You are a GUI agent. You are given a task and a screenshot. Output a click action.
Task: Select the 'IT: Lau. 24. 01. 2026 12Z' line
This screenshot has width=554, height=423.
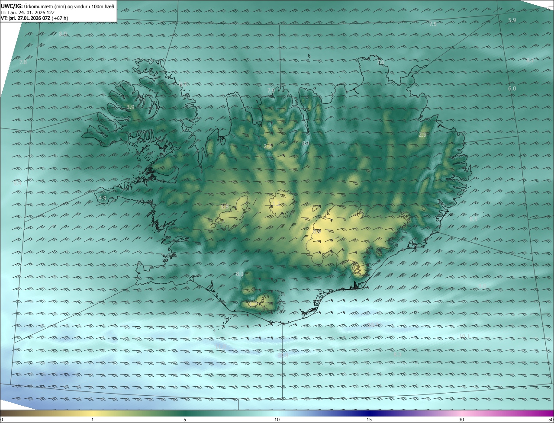click(x=28, y=13)
